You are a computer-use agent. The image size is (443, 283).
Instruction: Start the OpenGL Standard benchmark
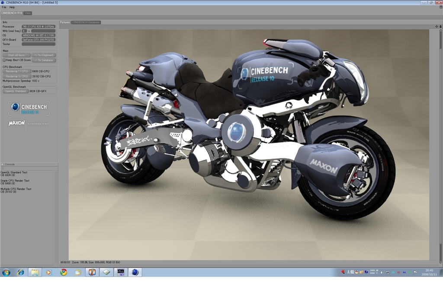tap(16, 92)
